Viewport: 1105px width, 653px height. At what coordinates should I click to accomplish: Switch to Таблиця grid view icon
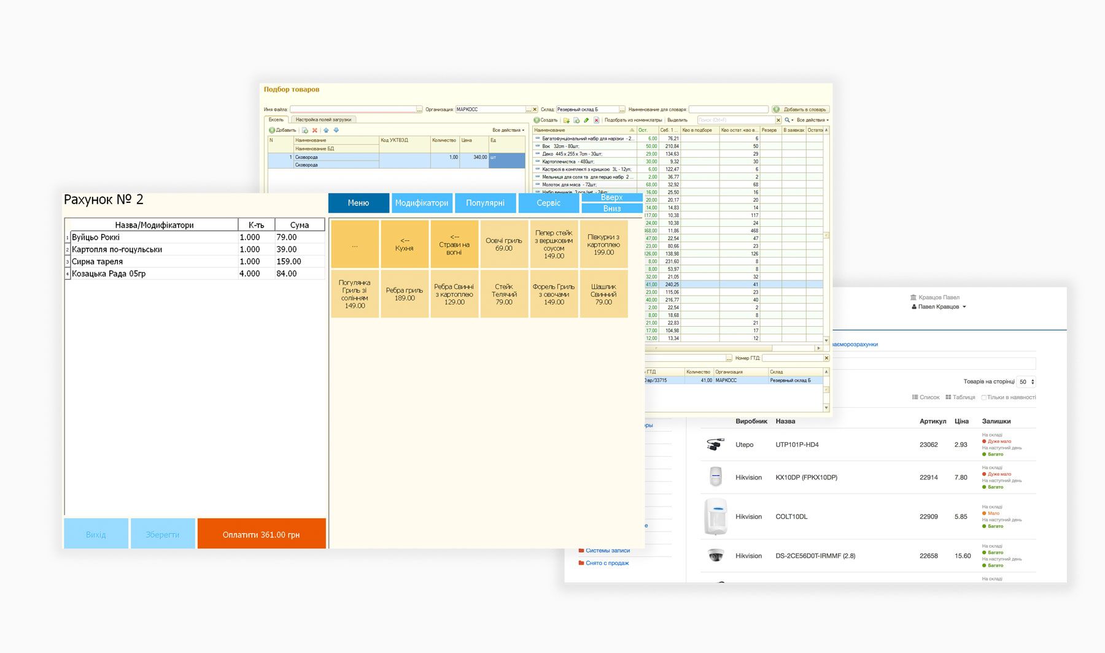[948, 397]
